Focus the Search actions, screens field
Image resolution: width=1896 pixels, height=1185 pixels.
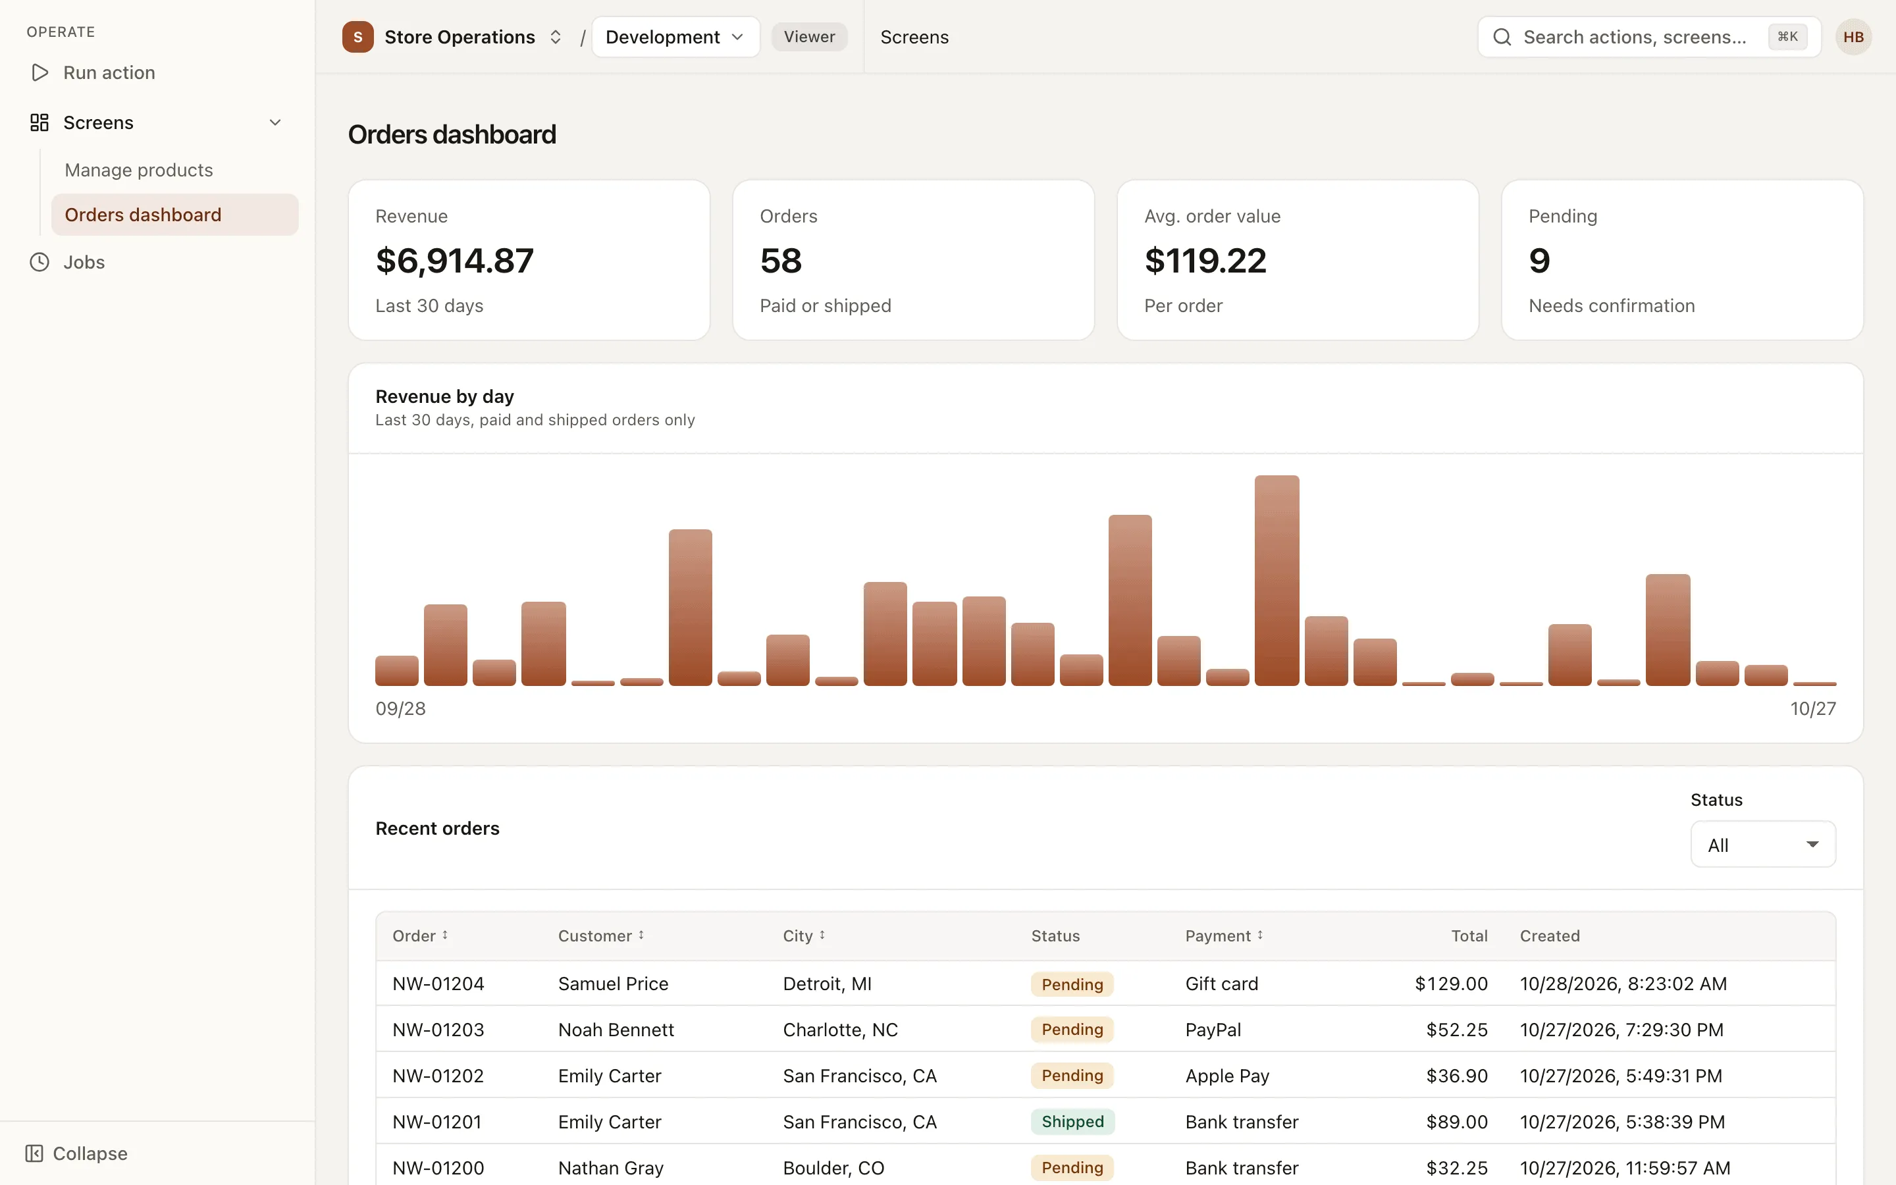1648,37
